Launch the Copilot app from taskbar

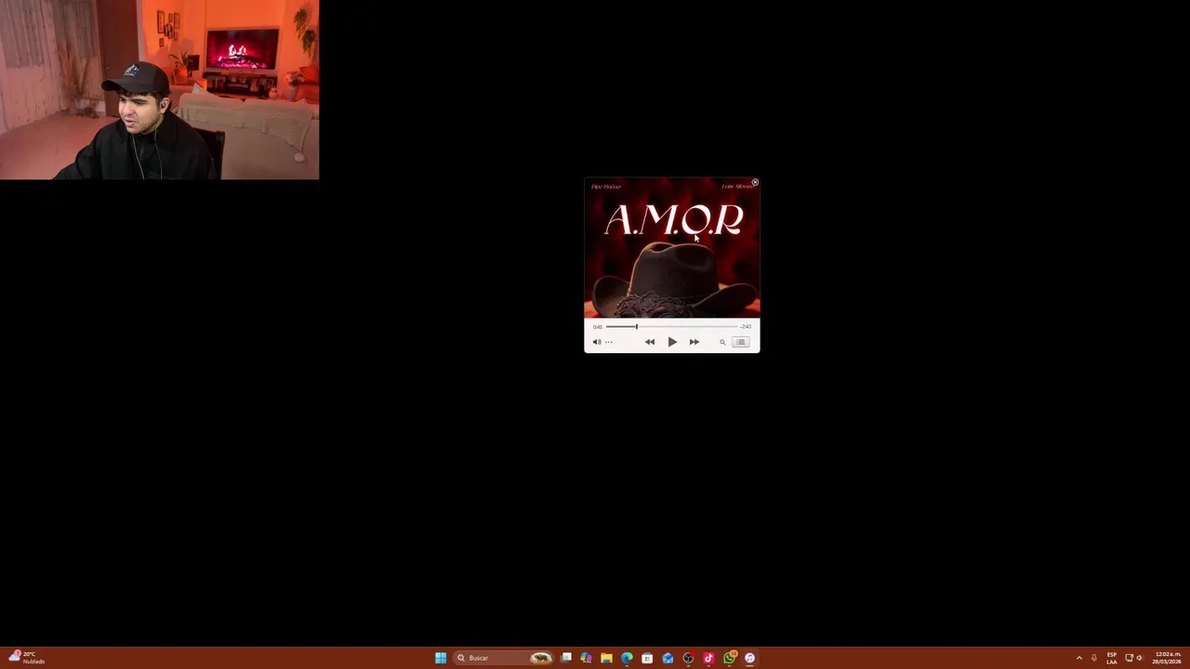click(586, 658)
